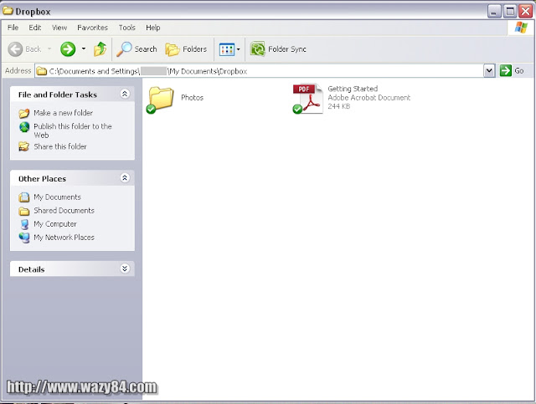Click the My Network Places icon
The image size is (536, 404).
tap(24, 238)
